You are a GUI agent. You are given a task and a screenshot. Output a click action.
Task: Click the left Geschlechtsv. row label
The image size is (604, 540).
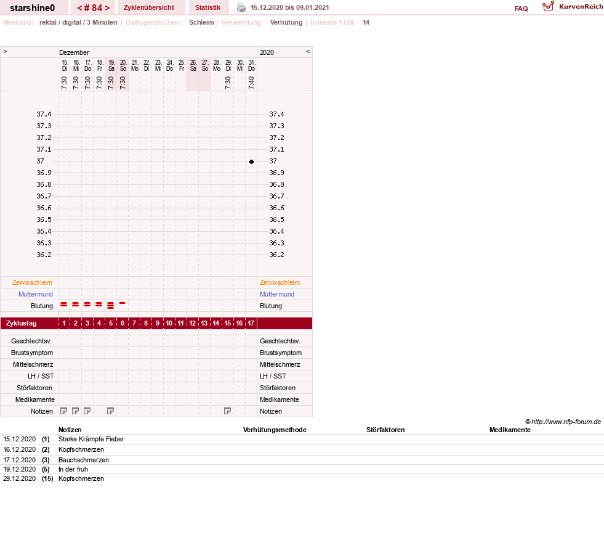coord(31,341)
